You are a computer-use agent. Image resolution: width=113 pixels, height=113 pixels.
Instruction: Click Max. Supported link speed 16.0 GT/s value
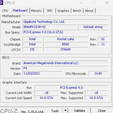click(x=96, y=98)
